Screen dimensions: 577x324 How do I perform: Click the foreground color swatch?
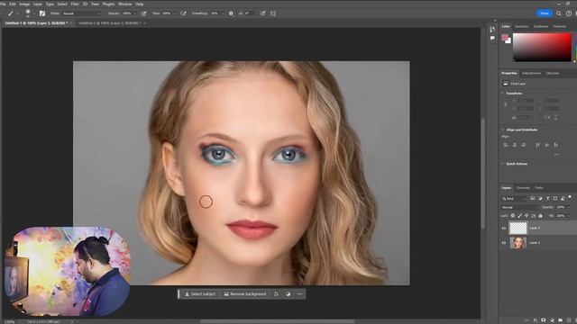(x=505, y=37)
